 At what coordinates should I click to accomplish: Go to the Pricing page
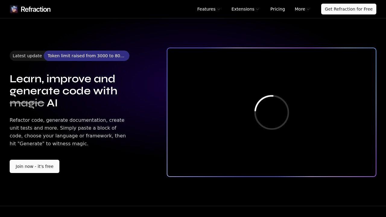277,9
